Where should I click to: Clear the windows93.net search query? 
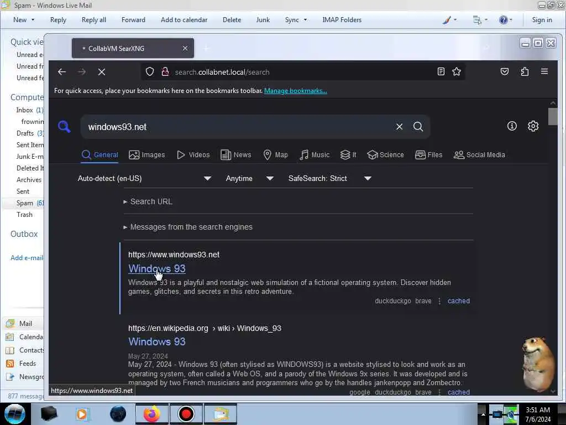[399, 127]
